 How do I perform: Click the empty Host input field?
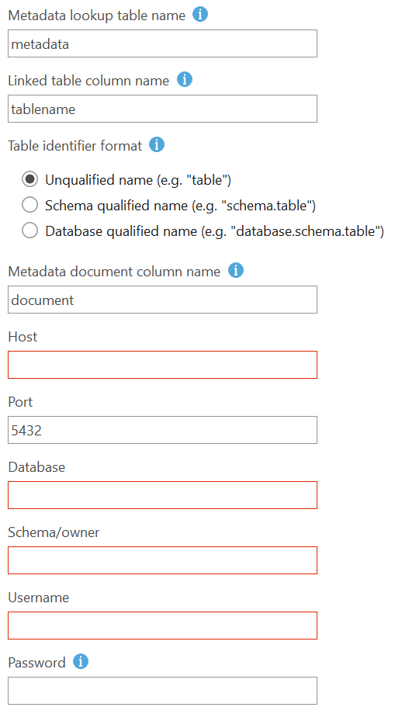(162, 365)
